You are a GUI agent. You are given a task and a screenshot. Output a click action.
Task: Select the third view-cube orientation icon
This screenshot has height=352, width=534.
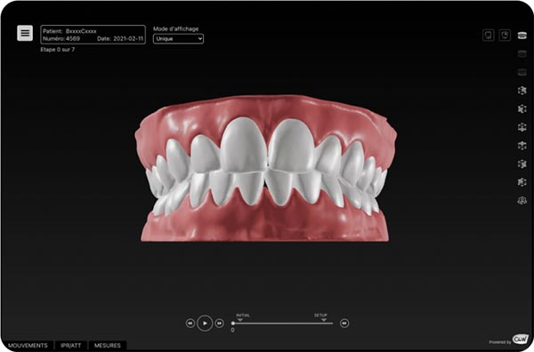point(522,127)
